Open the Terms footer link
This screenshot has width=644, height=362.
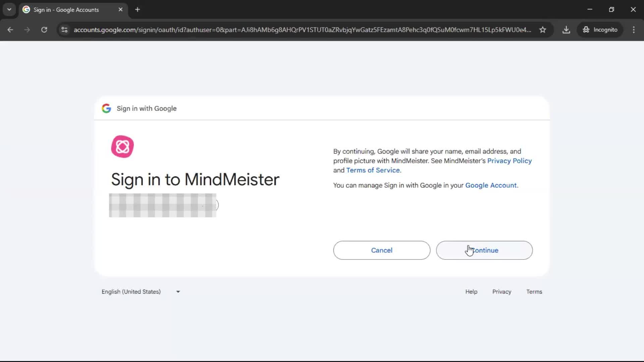(x=534, y=292)
